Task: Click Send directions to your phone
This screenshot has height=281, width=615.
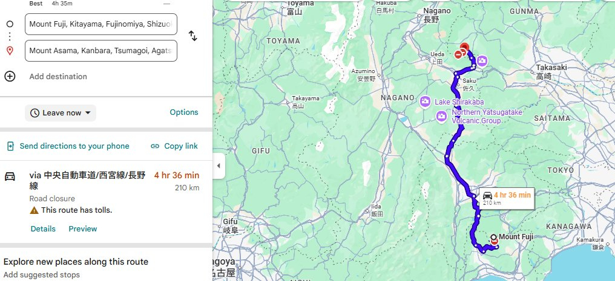Action: (x=74, y=146)
